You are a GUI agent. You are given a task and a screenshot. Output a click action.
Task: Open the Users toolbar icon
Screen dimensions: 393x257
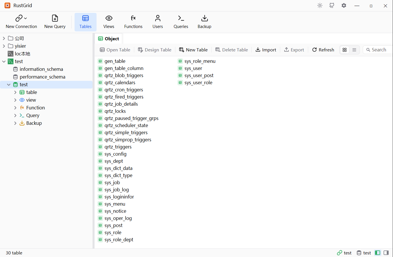click(158, 18)
